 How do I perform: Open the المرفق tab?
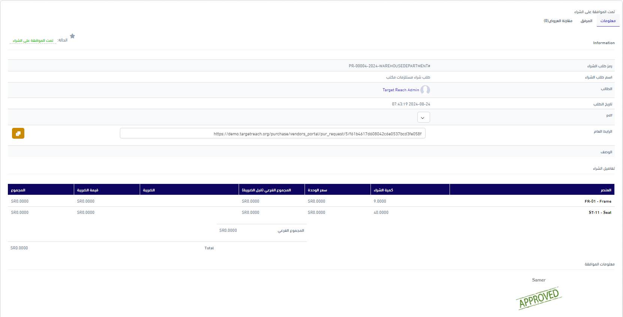pos(586,21)
